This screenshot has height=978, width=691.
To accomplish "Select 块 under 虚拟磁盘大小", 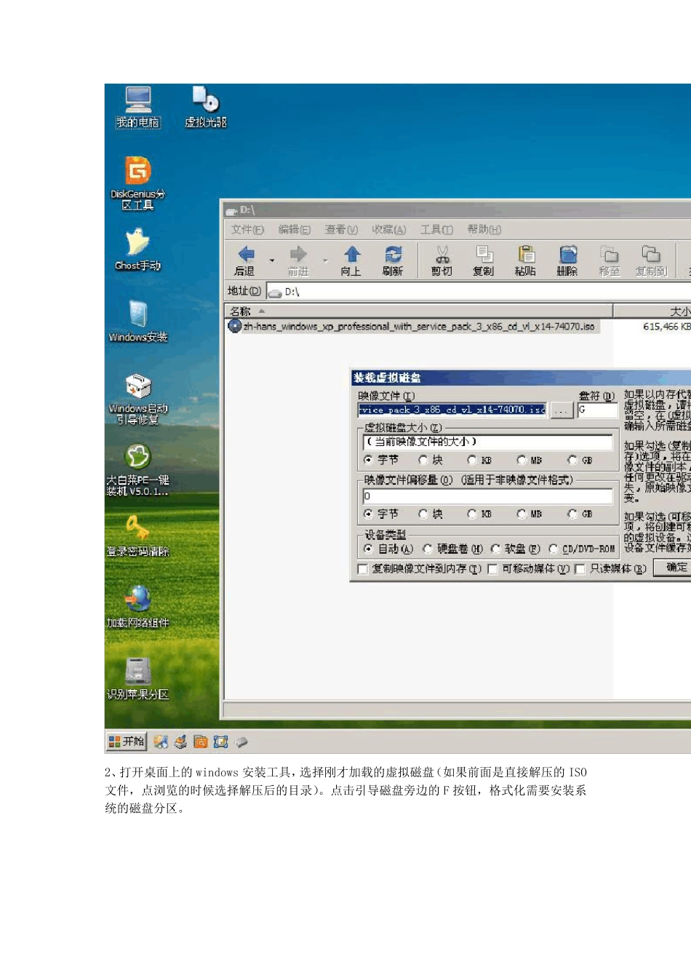I will pyautogui.click(x=423, y=460).
